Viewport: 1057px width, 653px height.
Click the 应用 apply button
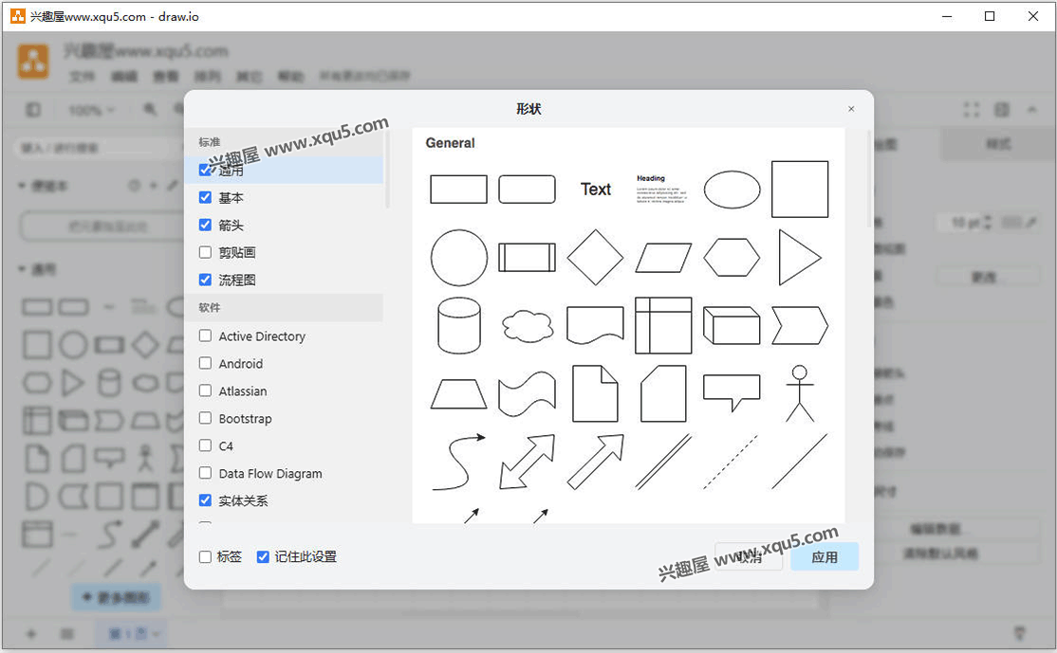[x=825, y=556]
